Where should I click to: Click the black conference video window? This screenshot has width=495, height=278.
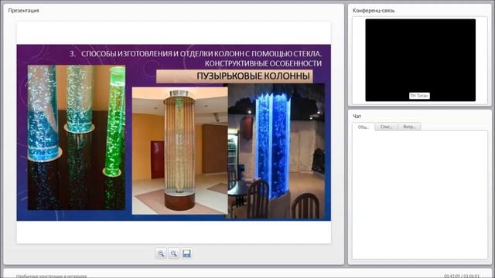tap(421, 60)
